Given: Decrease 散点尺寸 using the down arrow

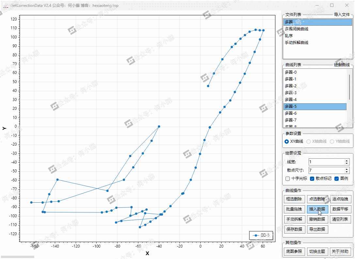Looking at the screenshot, I should point(347,172).
